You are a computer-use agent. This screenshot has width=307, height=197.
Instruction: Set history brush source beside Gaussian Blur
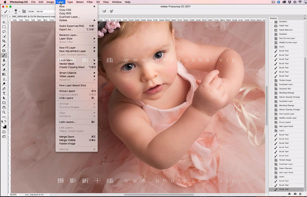point(271,89)
